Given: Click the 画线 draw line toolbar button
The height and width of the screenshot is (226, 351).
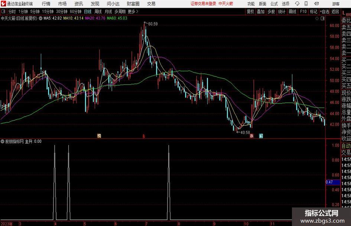Looking at the screenshot, I should (x=292, y=12).
